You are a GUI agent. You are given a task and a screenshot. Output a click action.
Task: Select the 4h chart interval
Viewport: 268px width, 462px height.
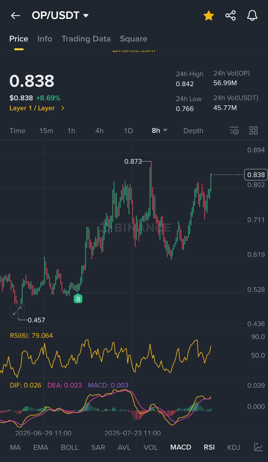99,131
